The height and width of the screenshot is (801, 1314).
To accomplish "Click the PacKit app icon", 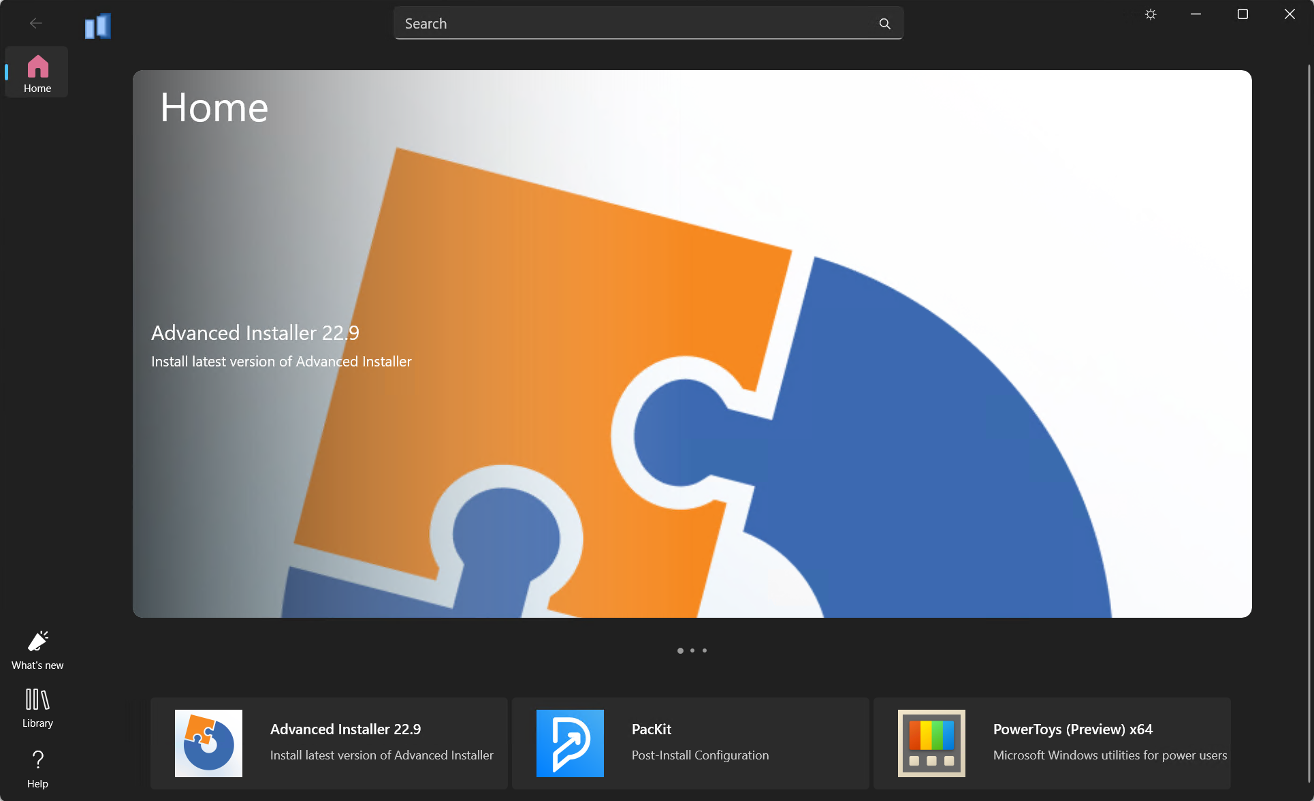I will coord(570,743).
